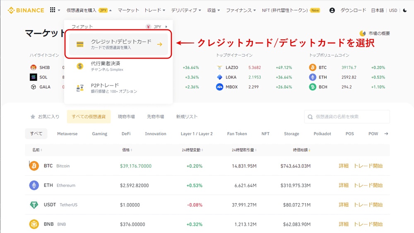
Task: Click the SOL coin icon
Action: (33, 77)
